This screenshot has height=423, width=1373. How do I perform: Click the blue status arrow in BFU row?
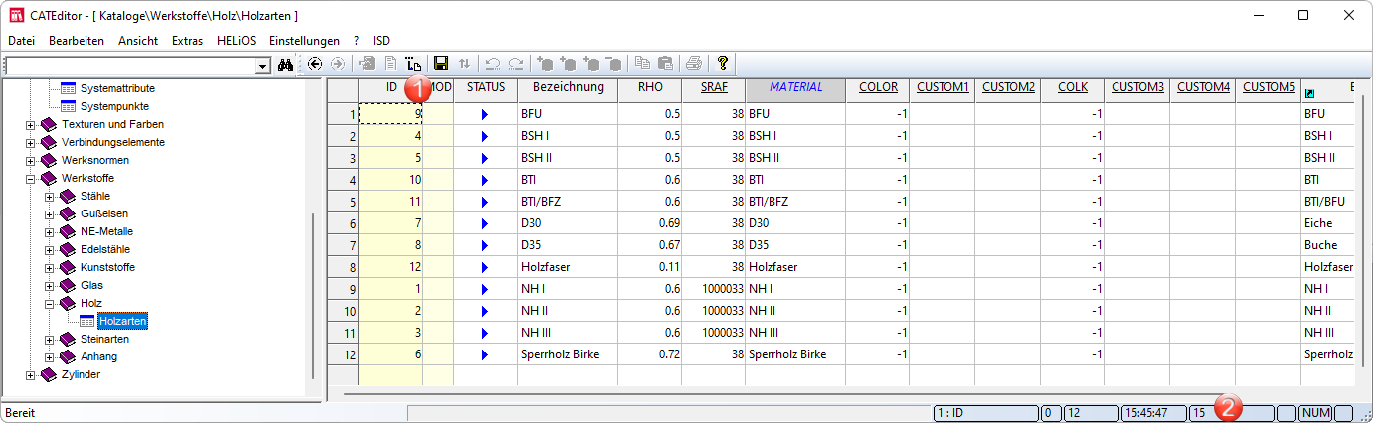(485, 115)
